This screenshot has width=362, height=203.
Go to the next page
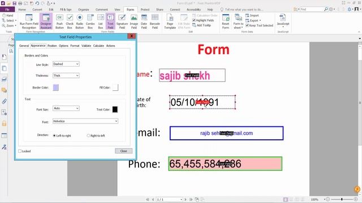pos(186,200)
